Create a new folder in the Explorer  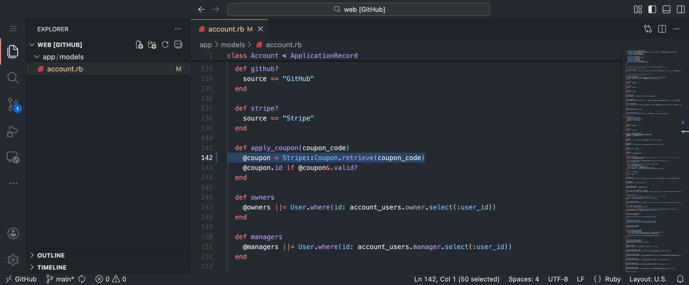[152, 44]
